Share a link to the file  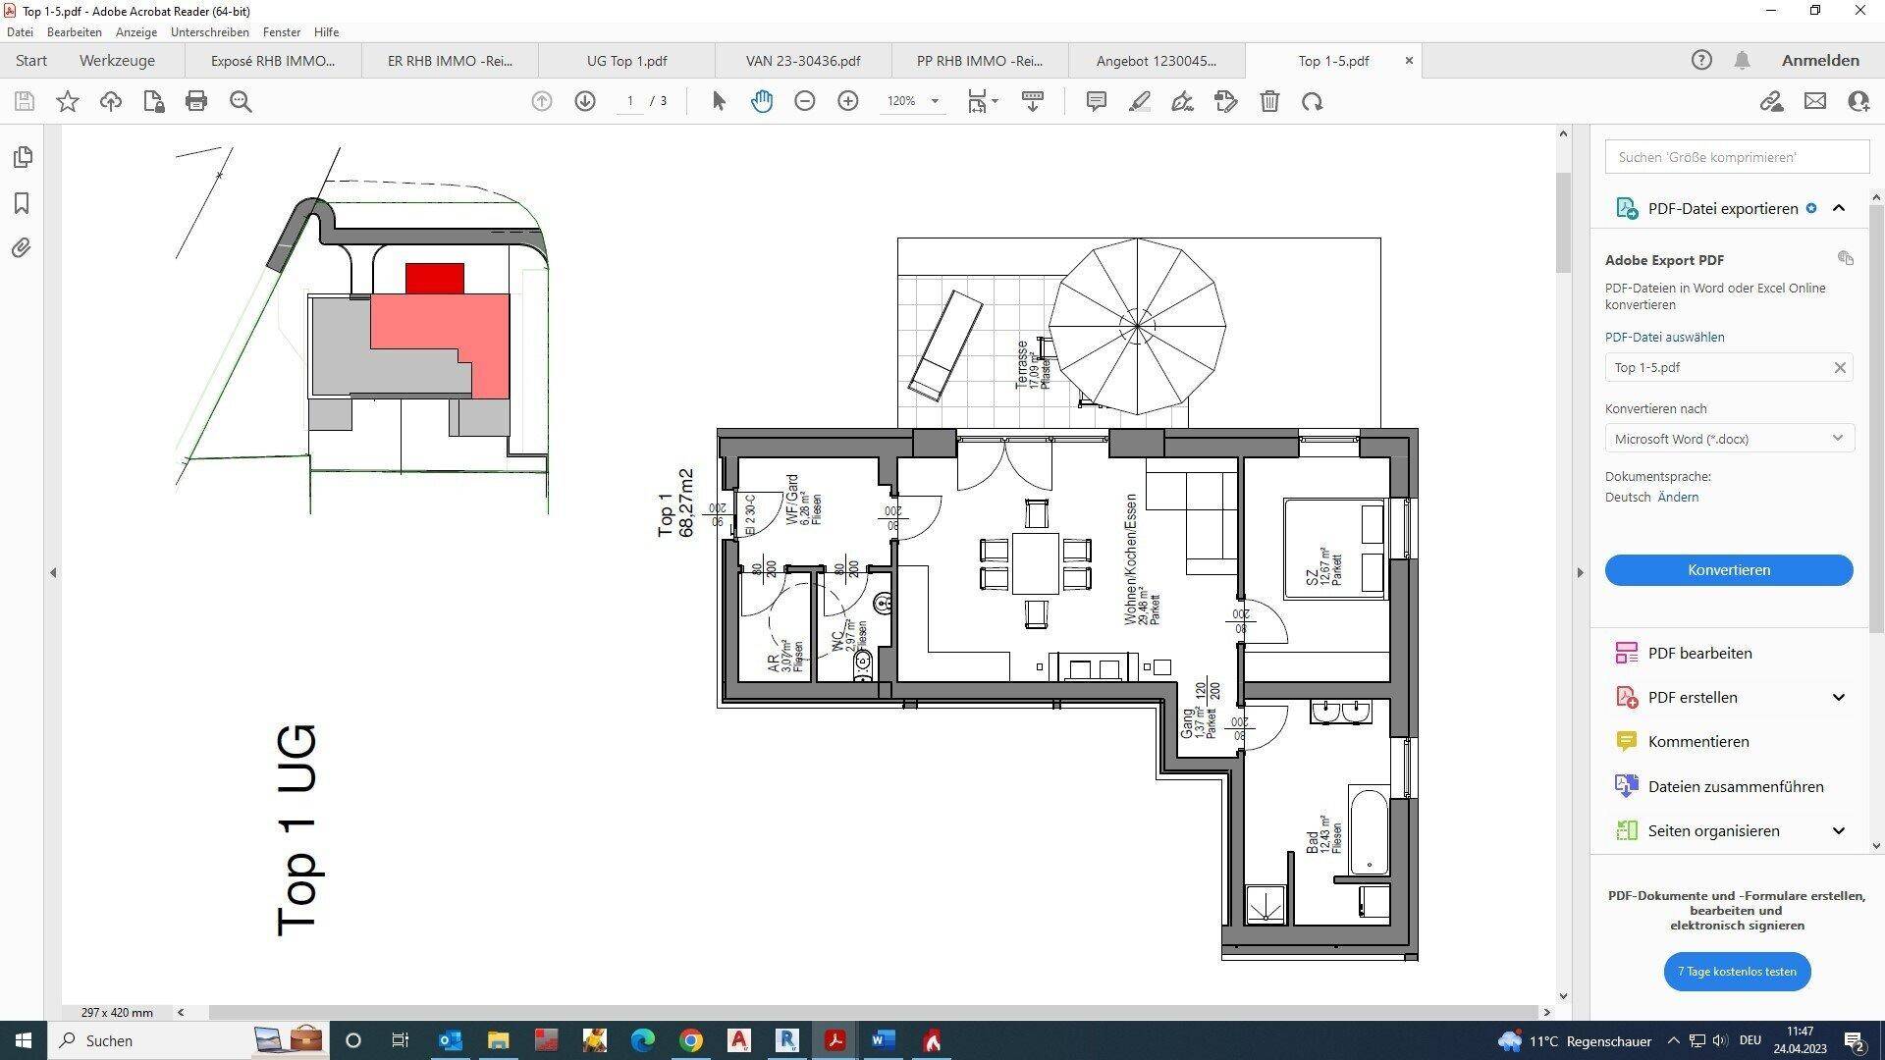click(x=1771, y=101)
